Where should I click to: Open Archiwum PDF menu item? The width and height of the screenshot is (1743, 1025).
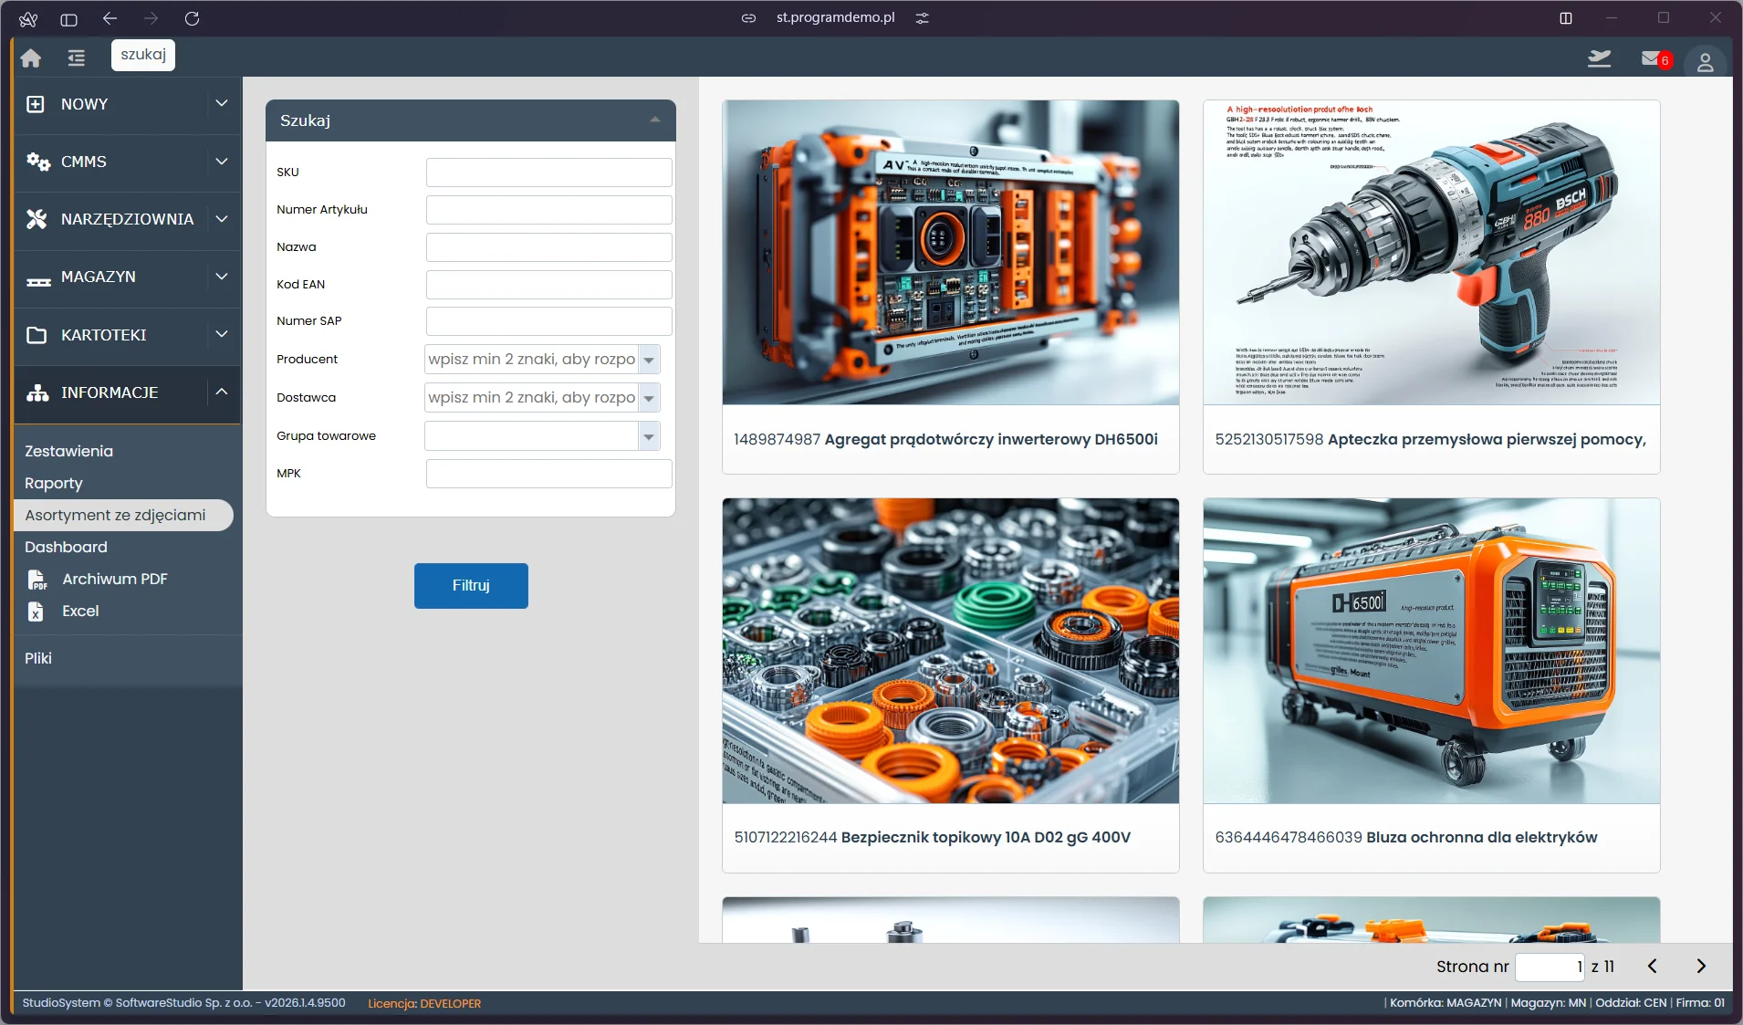coord(115,579)
